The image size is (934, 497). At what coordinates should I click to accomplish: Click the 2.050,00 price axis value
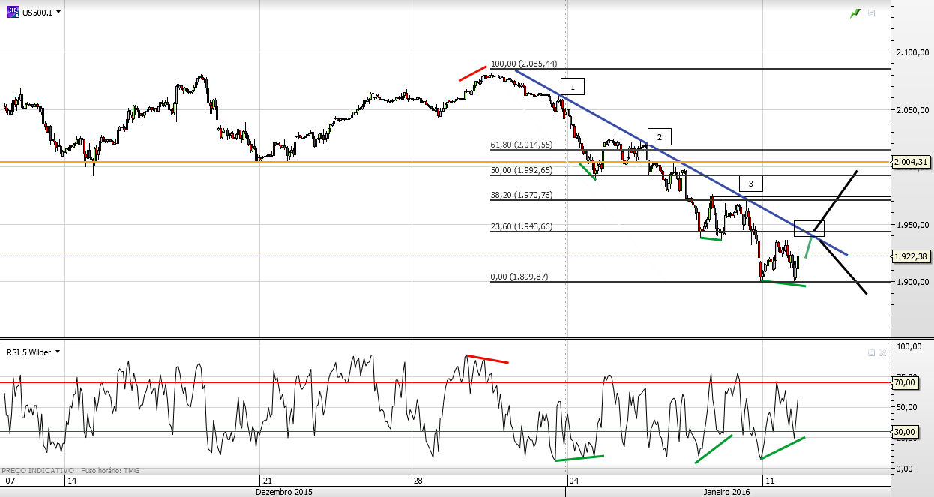pyautogui.click(x=913, y=110)
